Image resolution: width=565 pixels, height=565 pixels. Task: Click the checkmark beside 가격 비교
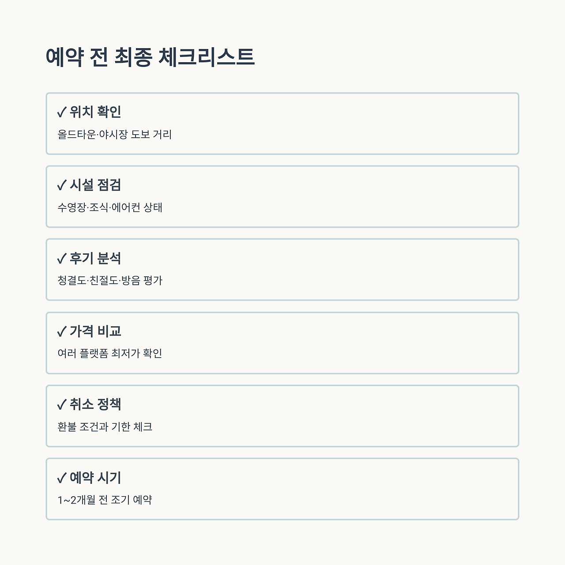click(x=62, y=331)
